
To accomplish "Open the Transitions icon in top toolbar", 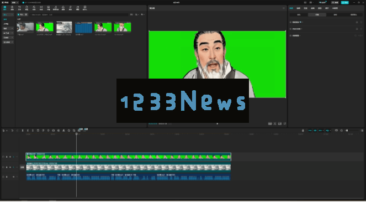I will coord(41,8).
